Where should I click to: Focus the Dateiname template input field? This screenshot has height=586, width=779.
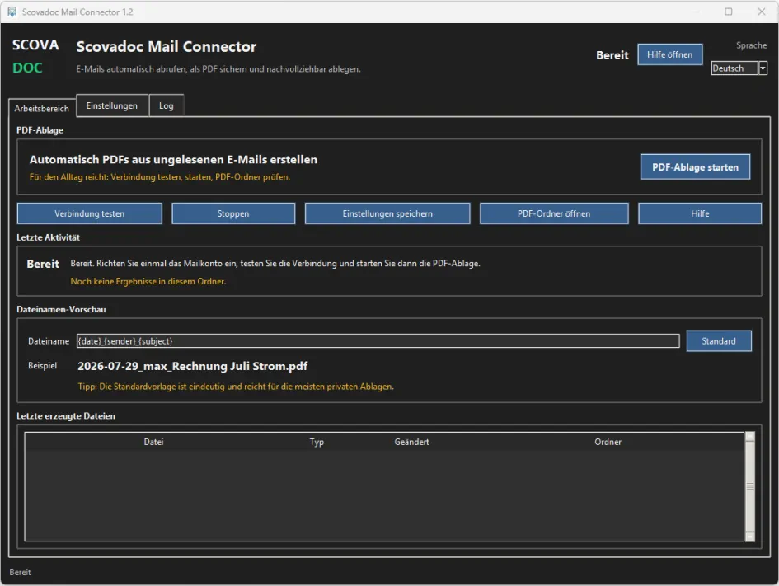pos(378,340)
